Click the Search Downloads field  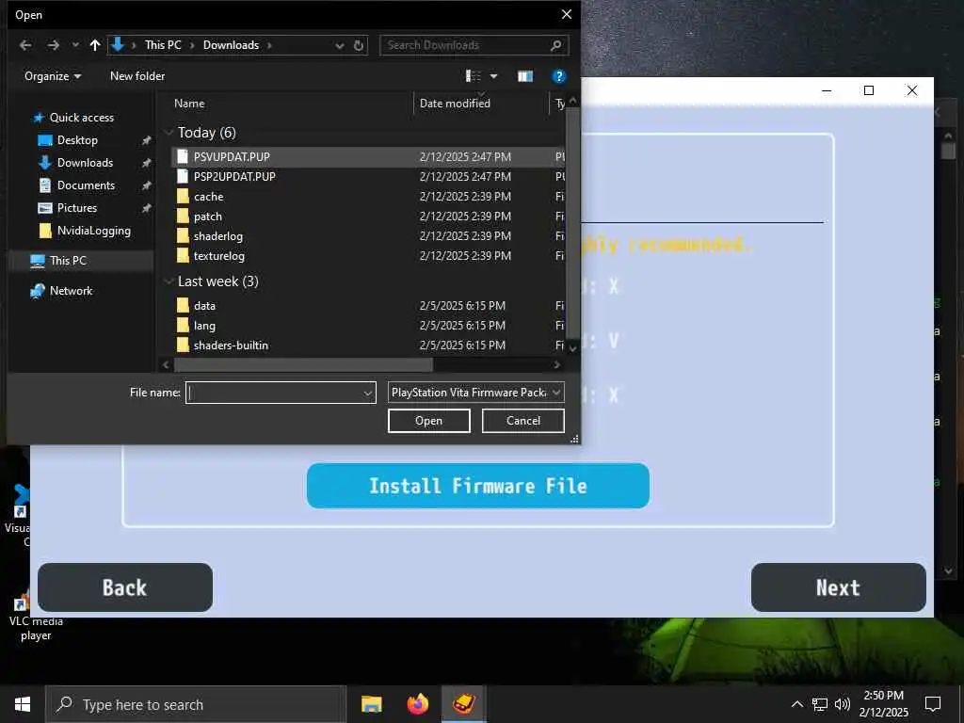(x=474, y=45)
